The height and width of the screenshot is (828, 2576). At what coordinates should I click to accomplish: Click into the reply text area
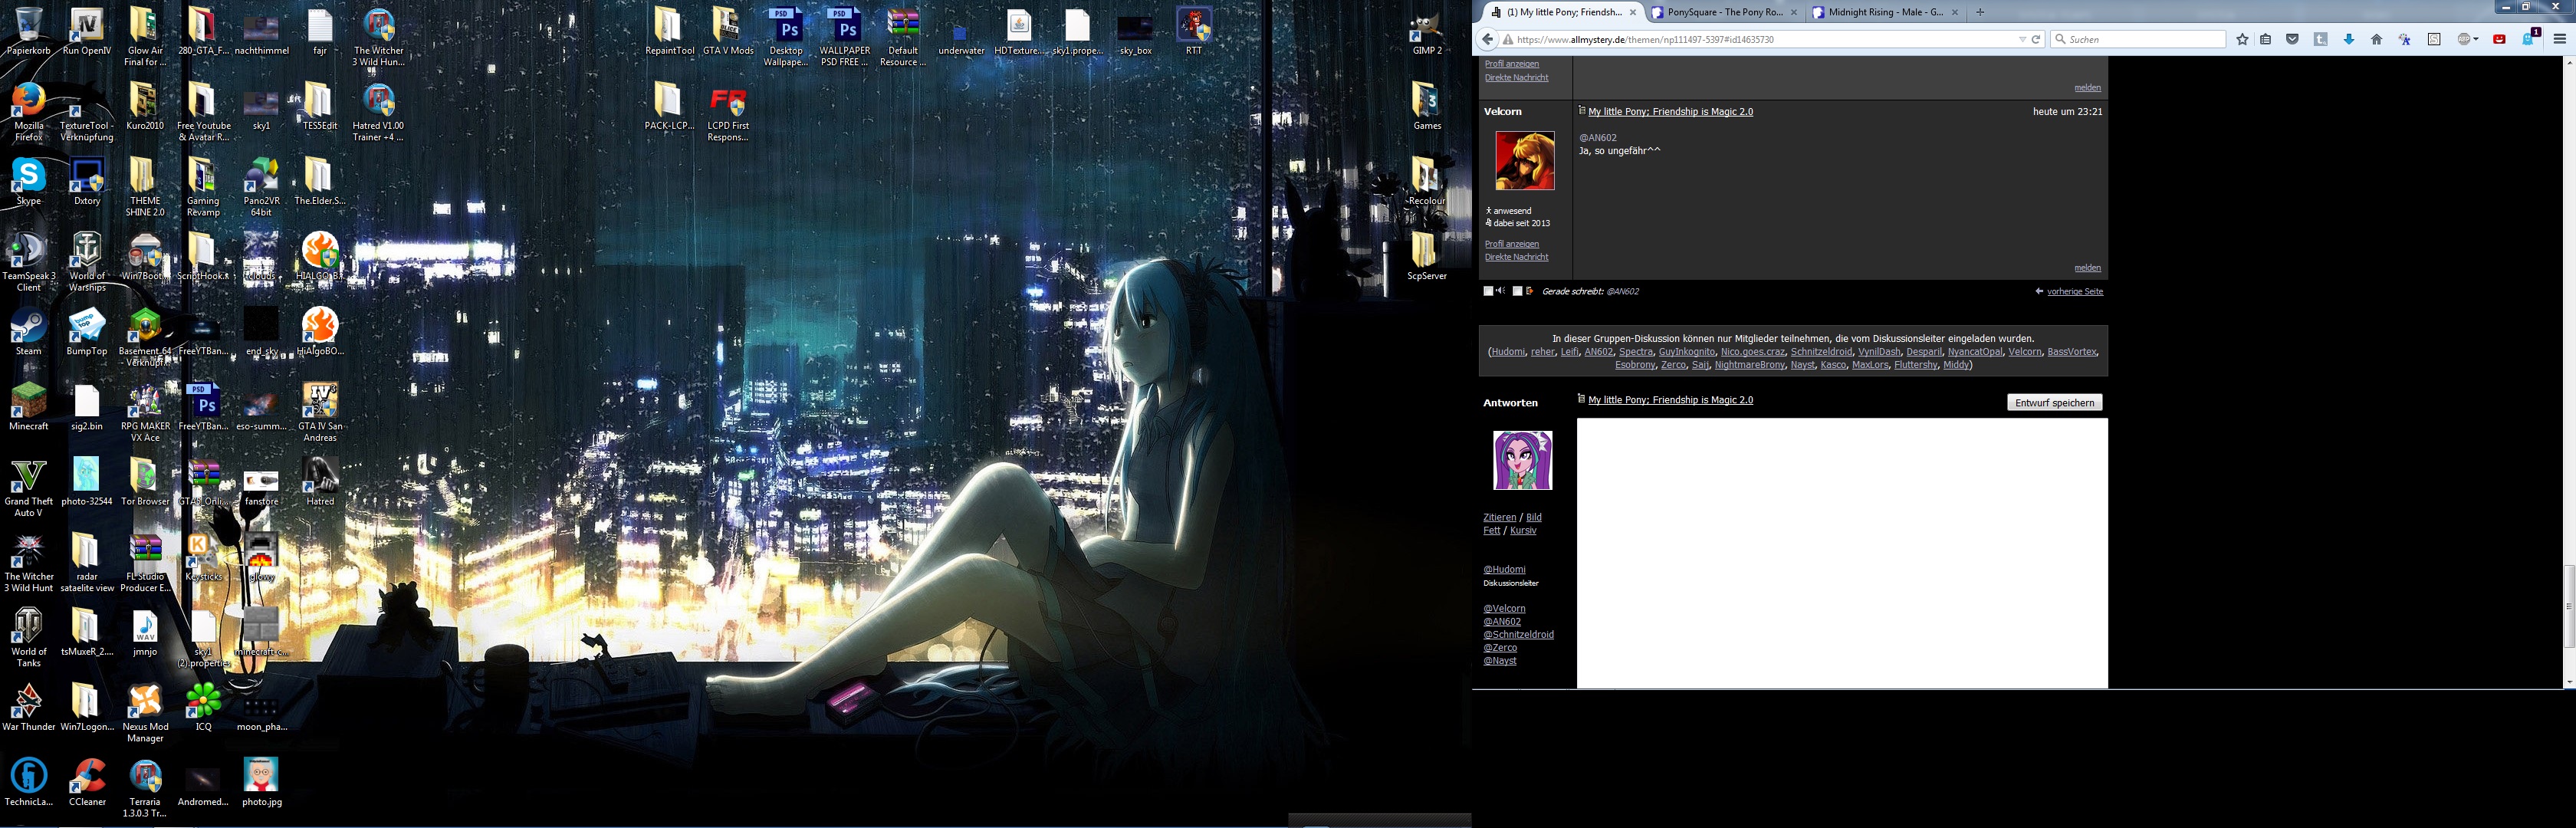tap(1842, 553)
